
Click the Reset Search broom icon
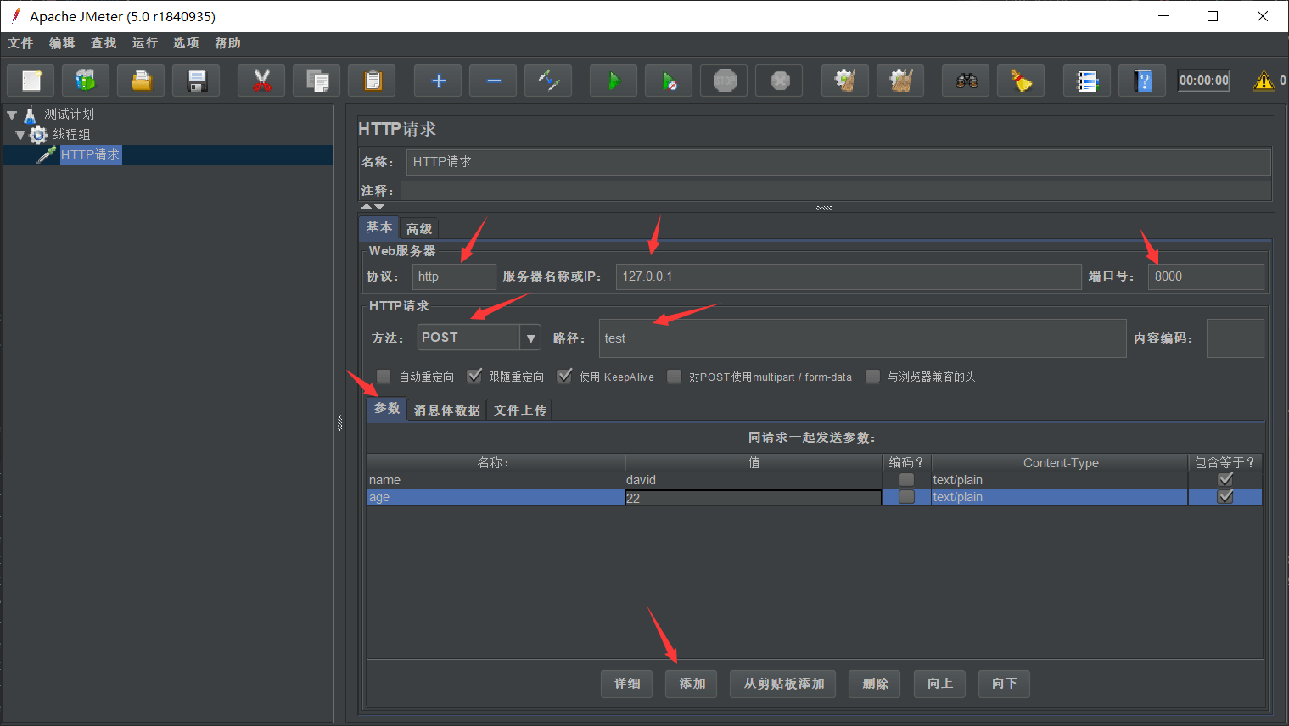(x=1021, y=81)
